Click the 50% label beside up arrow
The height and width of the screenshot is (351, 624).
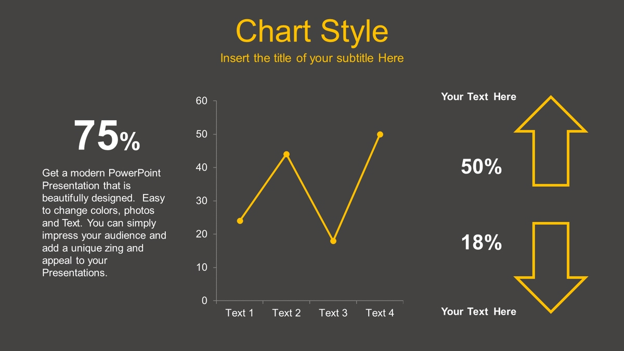click(482, 167)
